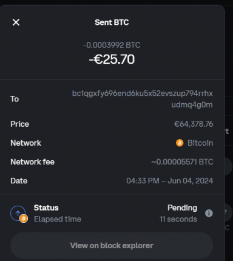Viewport: 233px width, 261px height.
Task: Click the Pending status label
Action: pyautogui.click(x=182, y=208)
